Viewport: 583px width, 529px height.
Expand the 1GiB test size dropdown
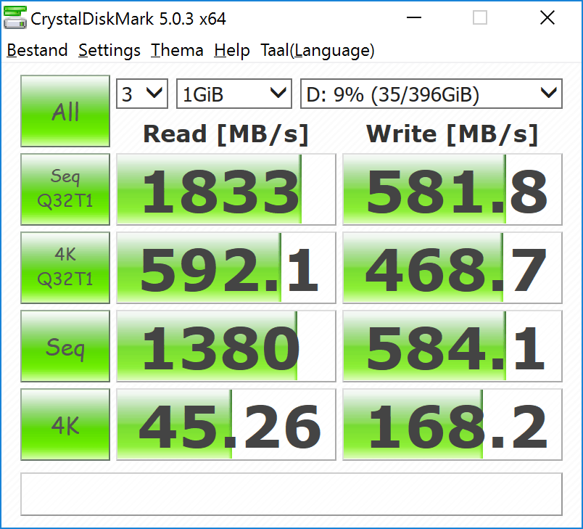point(234,94)
